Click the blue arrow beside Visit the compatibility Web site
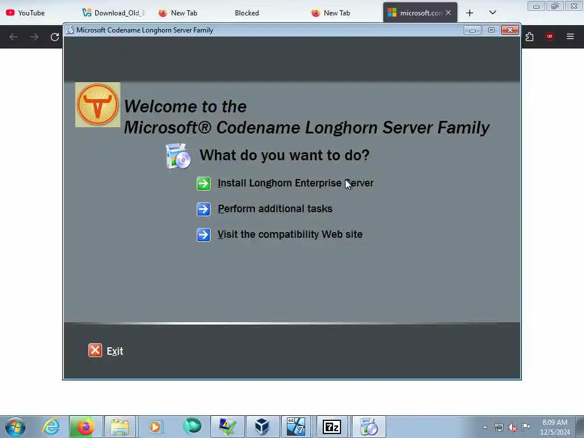The image size is (584, 438). click(x=204, y=234)
